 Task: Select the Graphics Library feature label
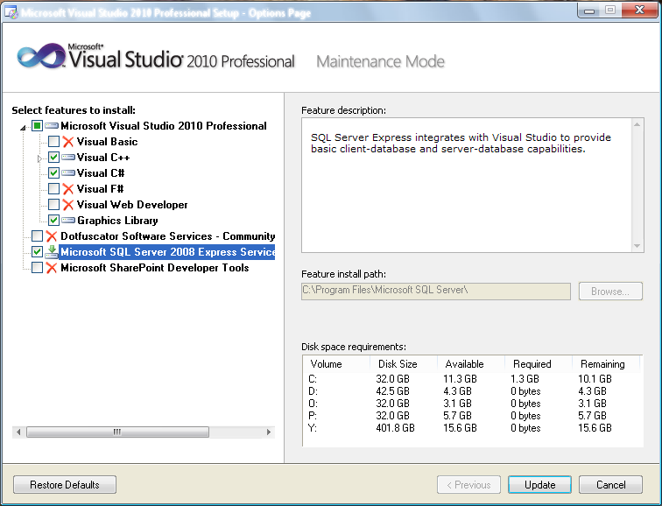[117, 221]
